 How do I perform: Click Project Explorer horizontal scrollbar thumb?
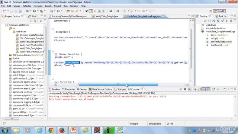click(x=12, y=119)
